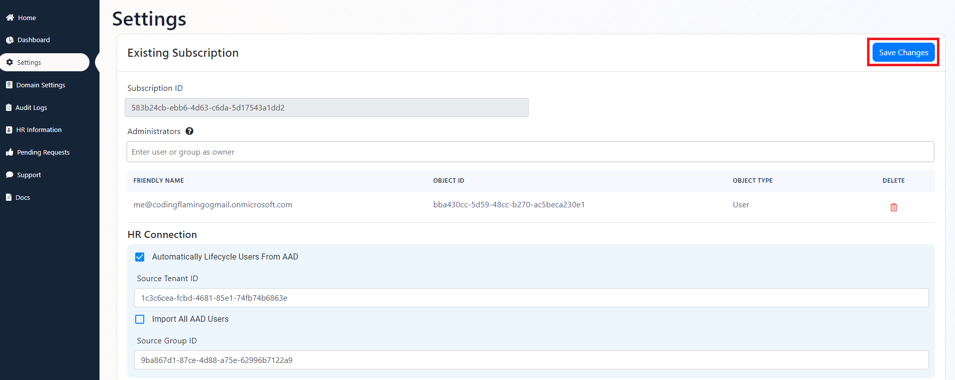Click the User object type cell
The height and width of the screenshot is (380, 955).
[741, 205]
